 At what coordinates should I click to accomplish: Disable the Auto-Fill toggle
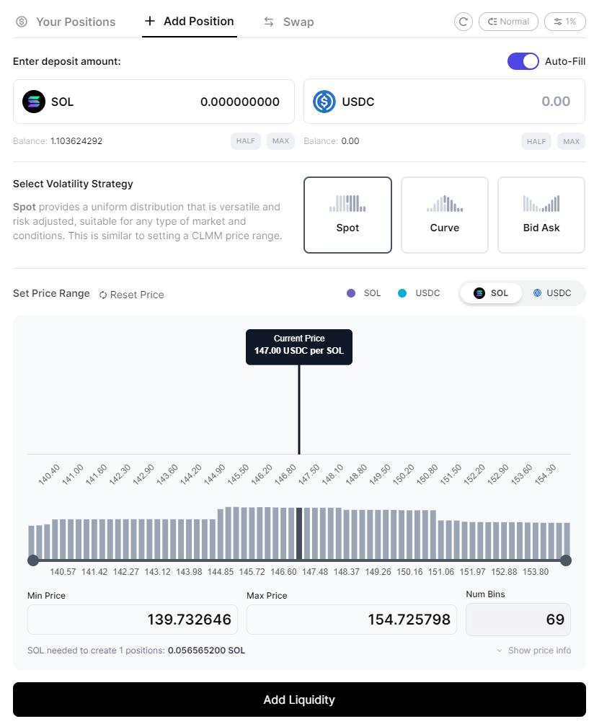point(523,61)
